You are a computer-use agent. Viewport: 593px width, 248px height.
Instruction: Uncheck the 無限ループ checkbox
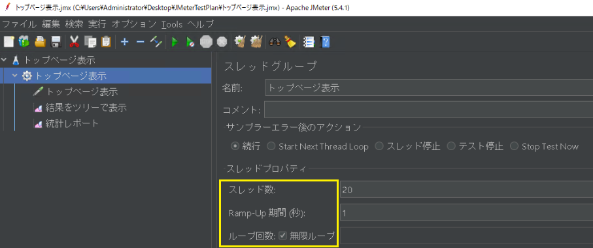282,236
